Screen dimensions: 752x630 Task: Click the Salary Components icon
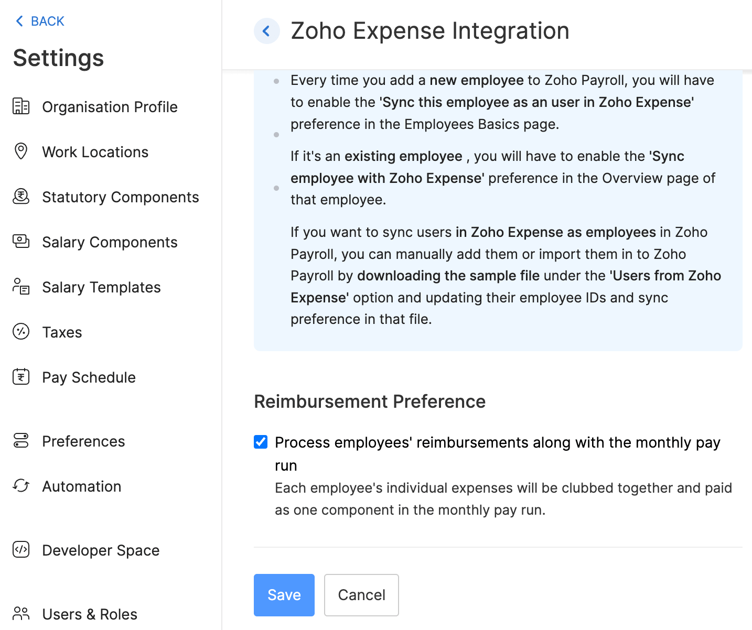point(21,242)
